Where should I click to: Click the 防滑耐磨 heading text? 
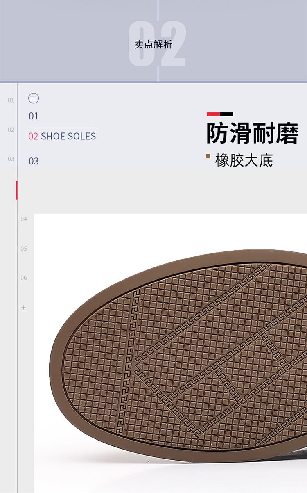(x=252, y=133)
